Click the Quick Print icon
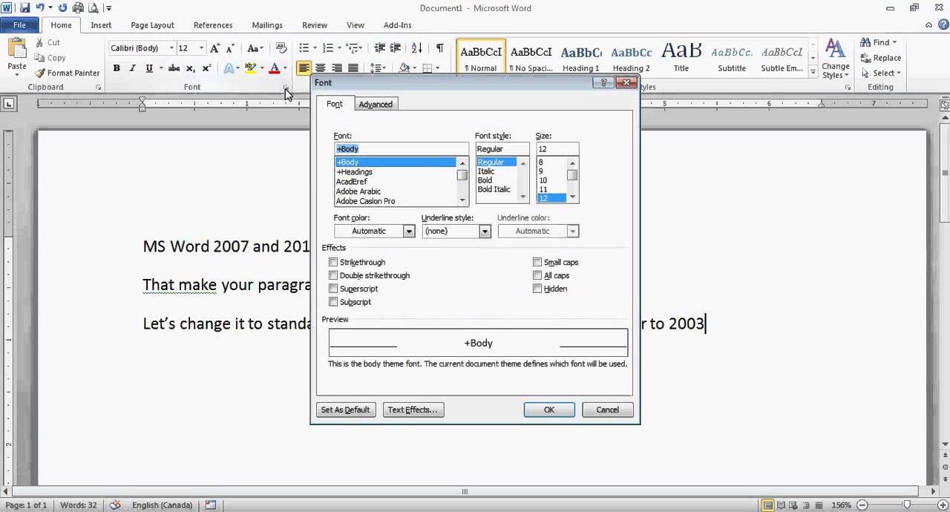Image resolution: width=950 pixels, height=512 pixels. point(78,8)
